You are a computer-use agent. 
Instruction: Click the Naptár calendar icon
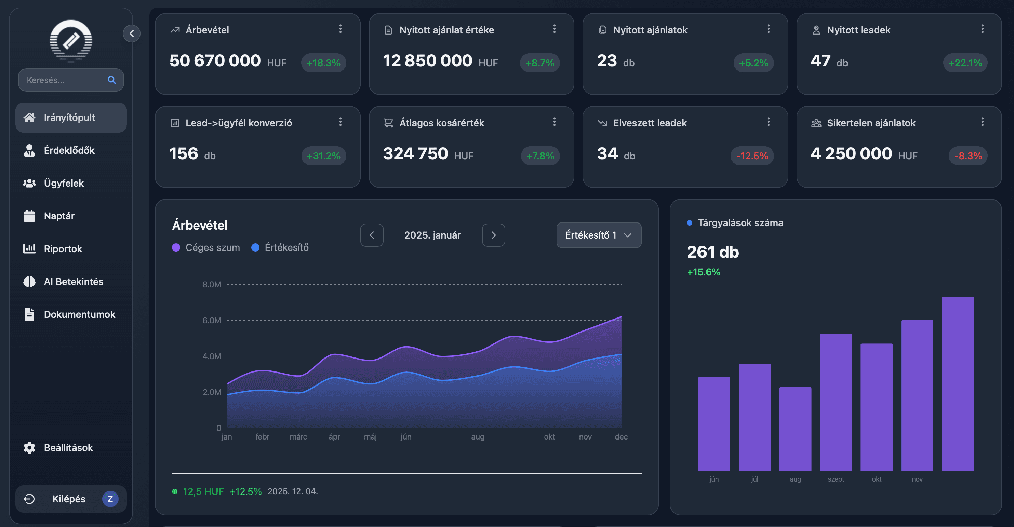tap(29, 216)
